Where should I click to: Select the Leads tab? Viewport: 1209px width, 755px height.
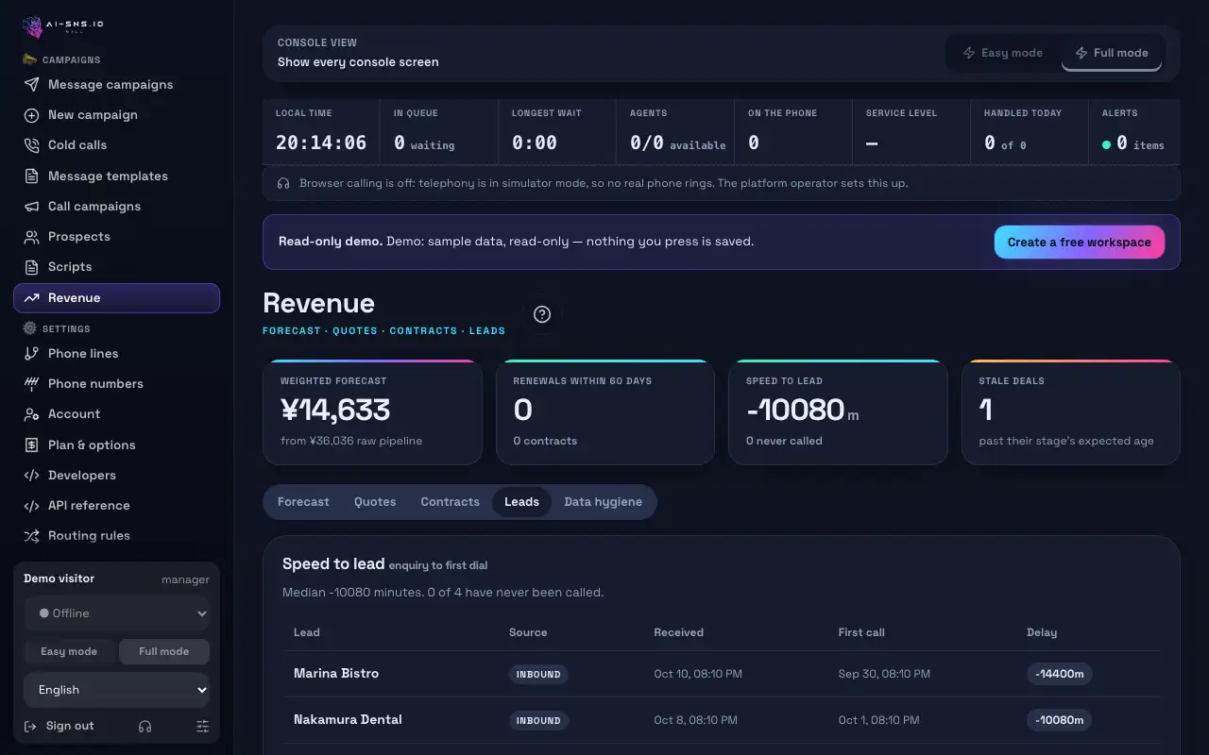tap(521, 502)
